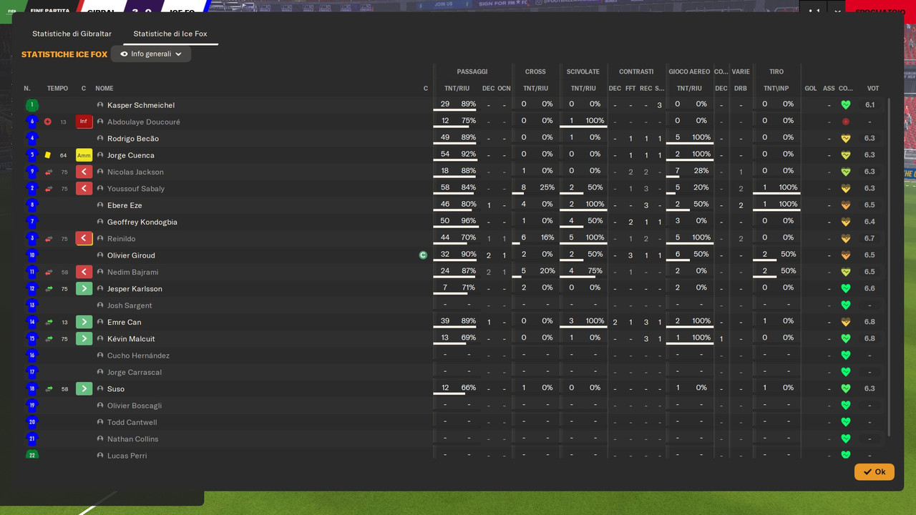Click the green substituted-on badge for Emre Can

tap(84, 322)
